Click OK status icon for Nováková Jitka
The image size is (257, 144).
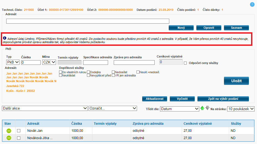click(9, 138)
